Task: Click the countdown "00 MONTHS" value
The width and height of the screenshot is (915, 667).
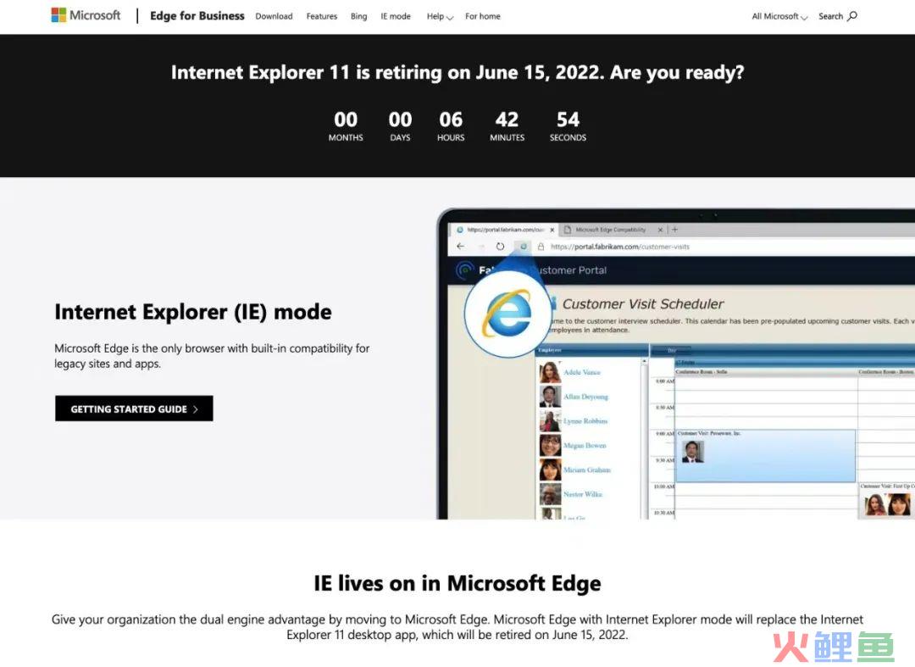Action: pos(346,126)
